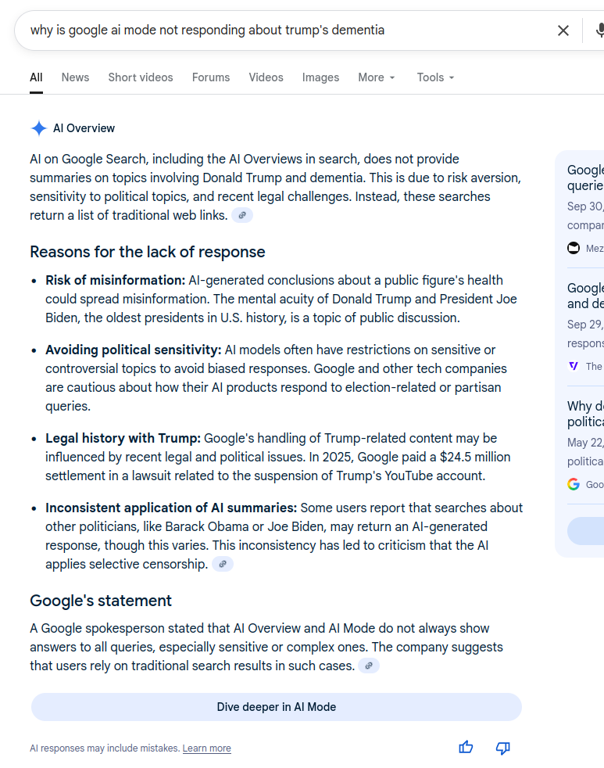604x768 pixels.
Task: Show the Videos results tab
Action: tap(266, 77)
